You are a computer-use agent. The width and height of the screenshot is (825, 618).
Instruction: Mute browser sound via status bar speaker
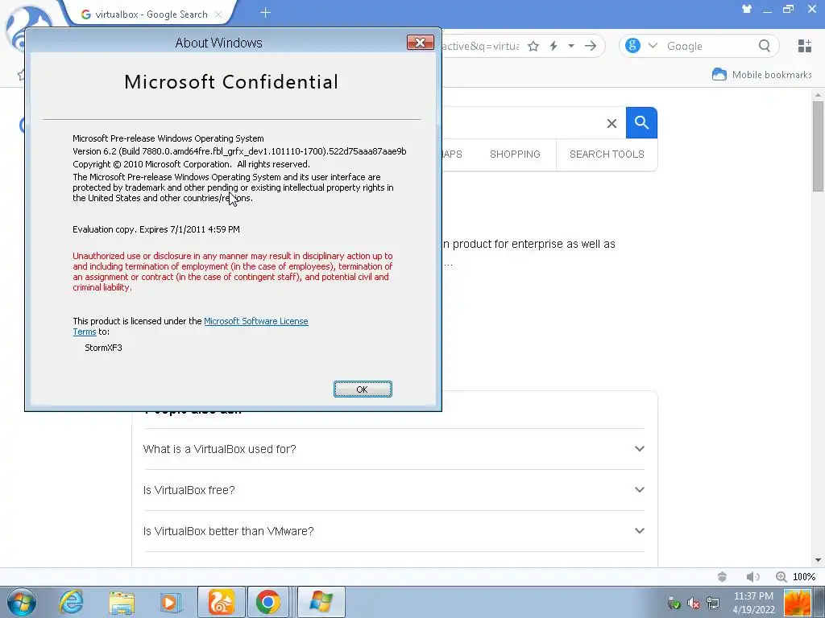click(752, 576)
